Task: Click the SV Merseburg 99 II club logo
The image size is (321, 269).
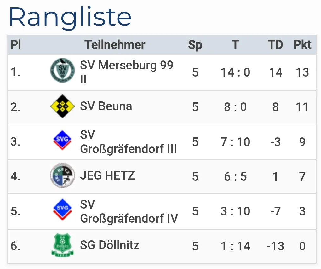Action: (62, 71)
